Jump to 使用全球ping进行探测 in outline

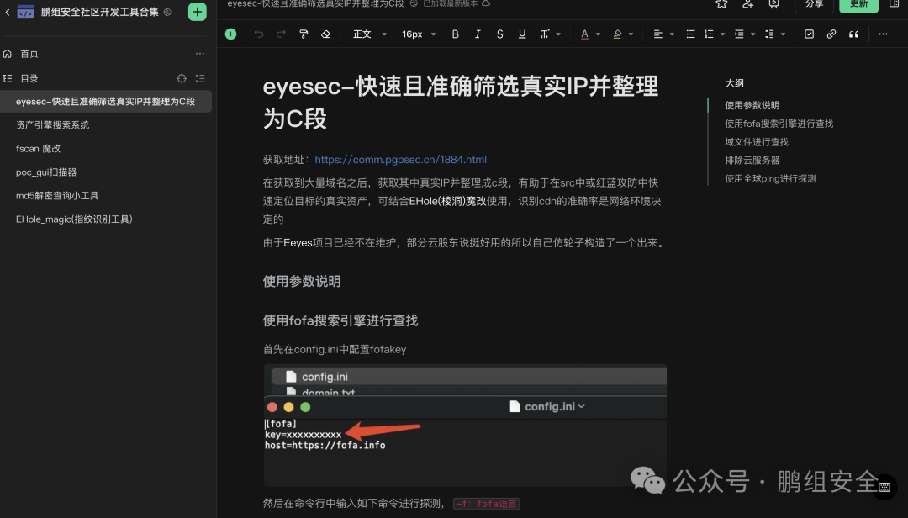(x=770, y=178)
